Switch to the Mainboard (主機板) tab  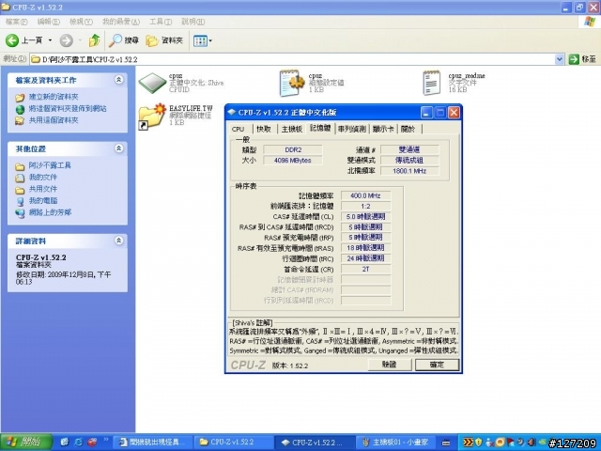click(292, 130)
